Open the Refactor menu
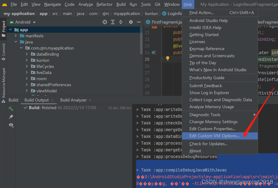The width and height of the screenshot is (278, 188). click(105, 4)
